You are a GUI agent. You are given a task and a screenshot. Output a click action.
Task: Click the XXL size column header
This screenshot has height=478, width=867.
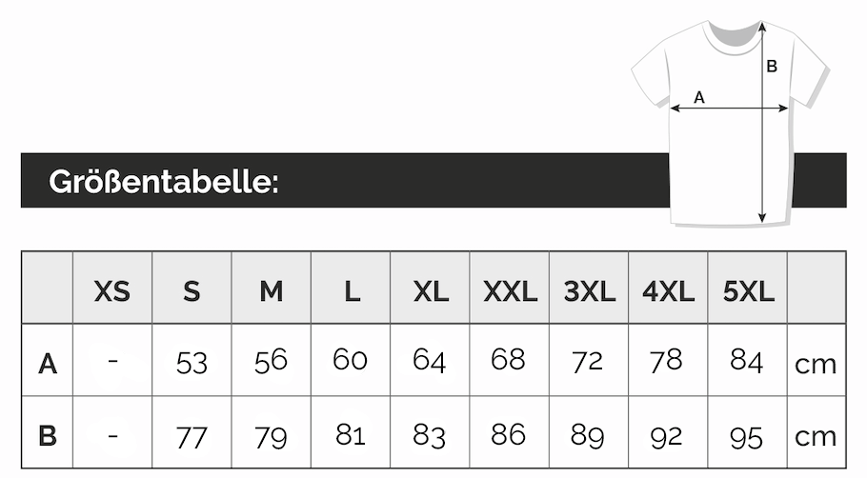[510, 291]
